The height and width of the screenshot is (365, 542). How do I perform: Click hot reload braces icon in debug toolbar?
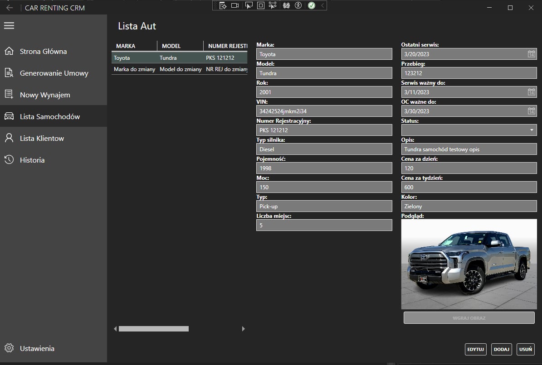[x=286, y=5]
